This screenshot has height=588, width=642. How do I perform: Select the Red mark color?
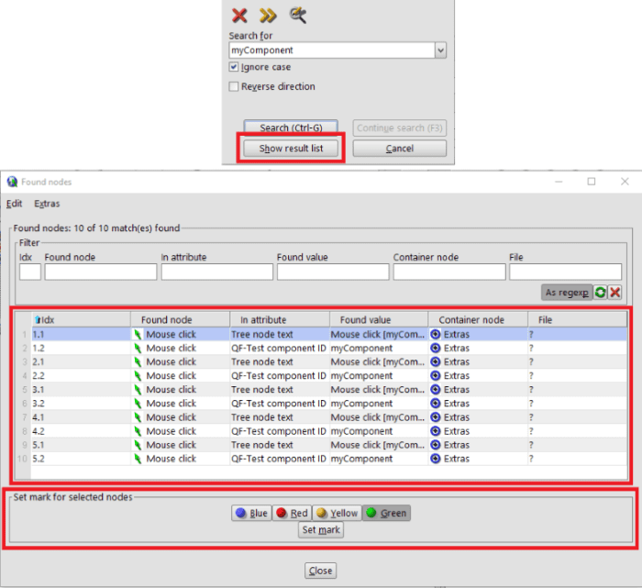(292, 513)
